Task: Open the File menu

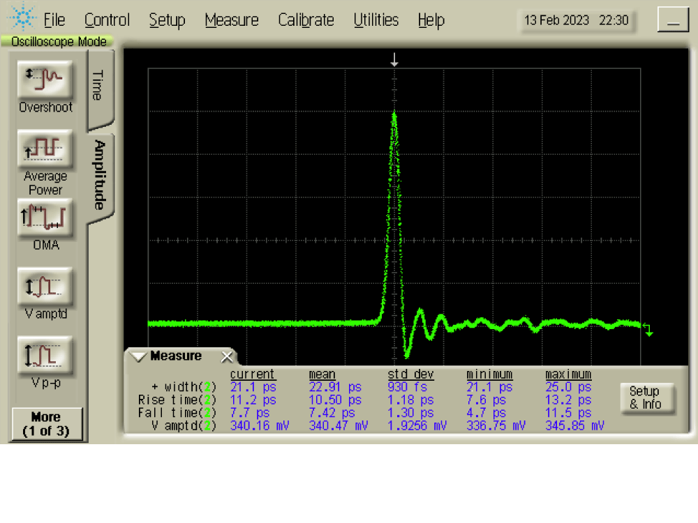Action: point(54,20)
